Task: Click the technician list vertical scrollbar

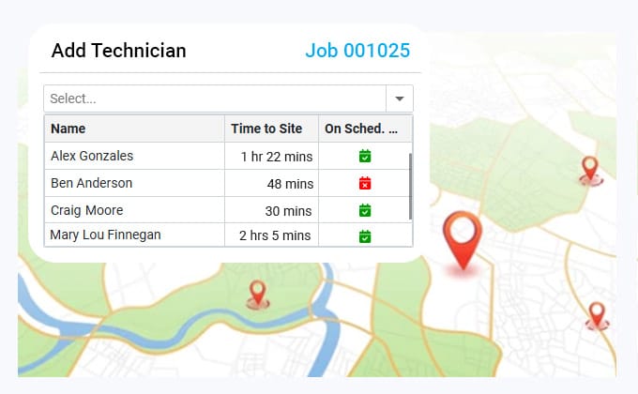Action: (410, 187)
